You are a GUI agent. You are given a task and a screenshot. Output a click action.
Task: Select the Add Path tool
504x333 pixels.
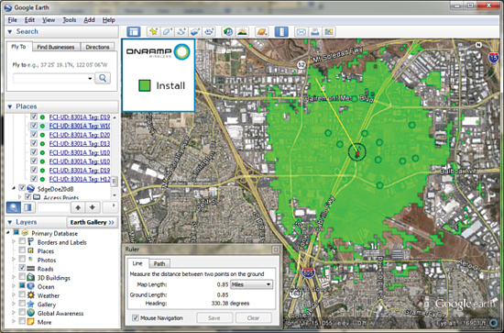pos(181,31)
